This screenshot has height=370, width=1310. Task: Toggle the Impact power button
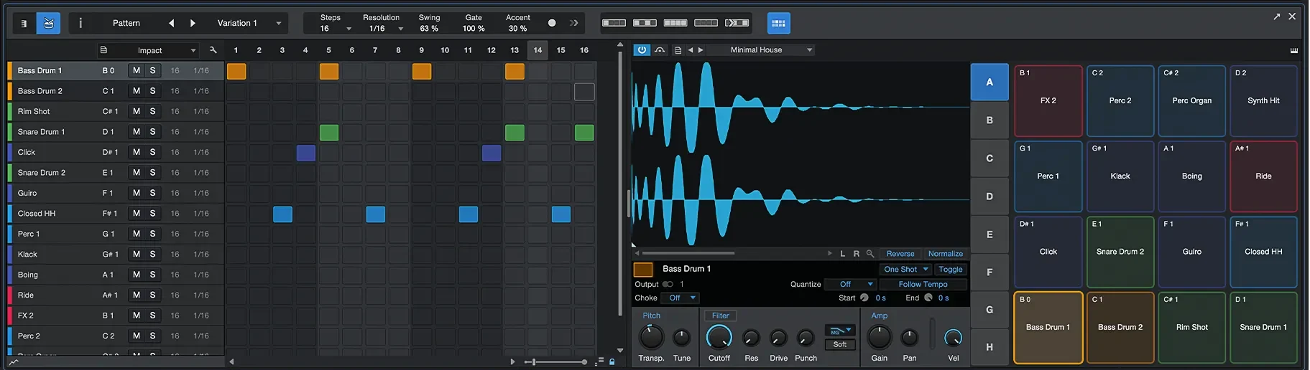(642, 49)
